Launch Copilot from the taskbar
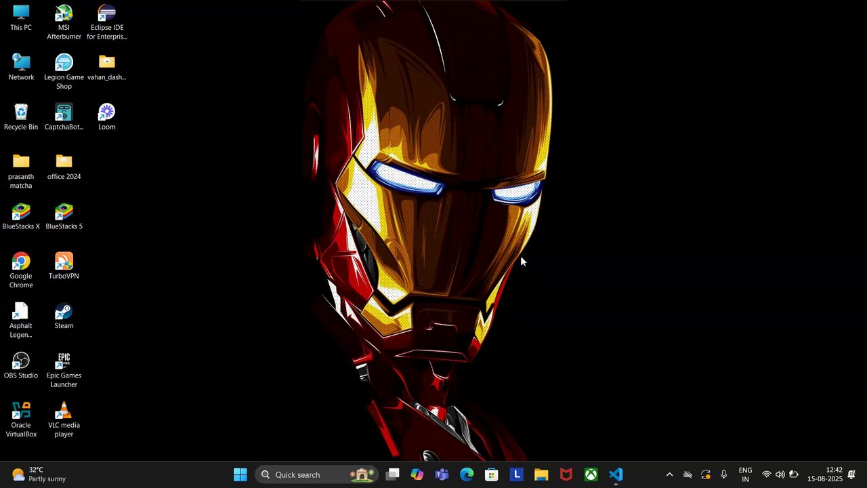The image size is (867, 488). point(417,474)
